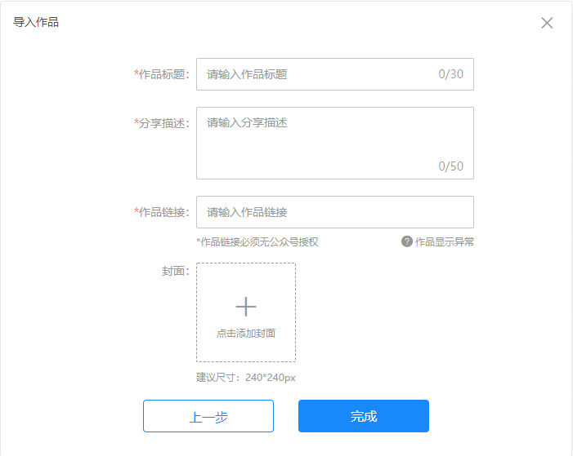Click the *作品标题: label
Screen dimensions: 573x456
click(x=162, y=74)
